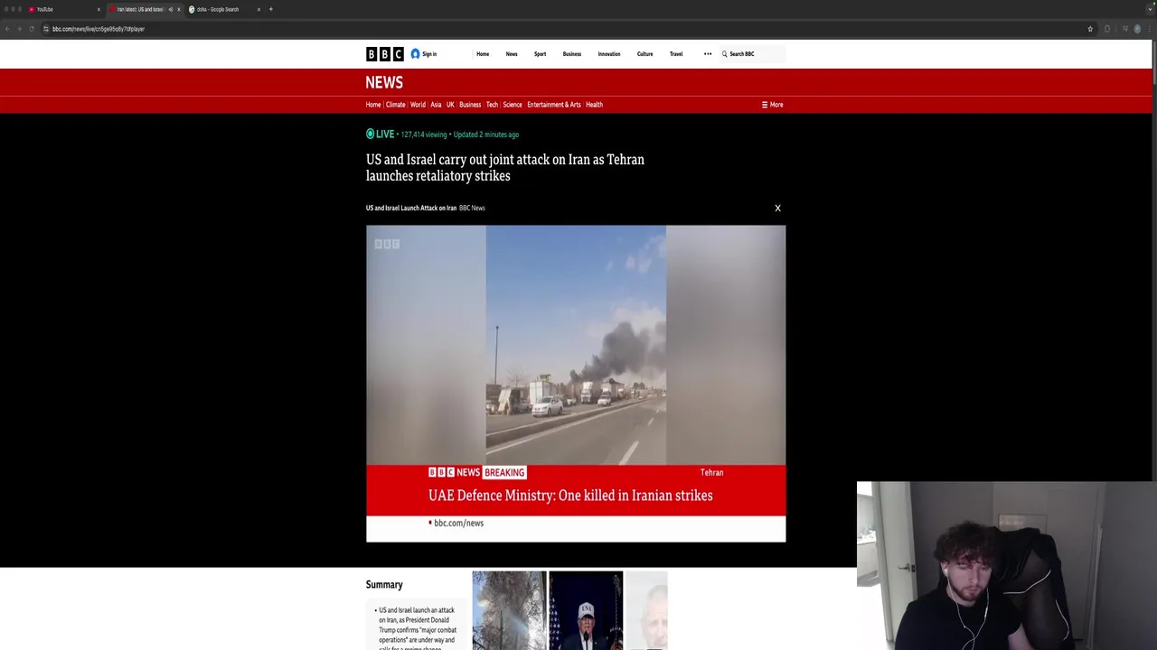This screenshot has width=1157, height=650.
Task: Close the doha Google Search tab
Action: pos(259,9)
